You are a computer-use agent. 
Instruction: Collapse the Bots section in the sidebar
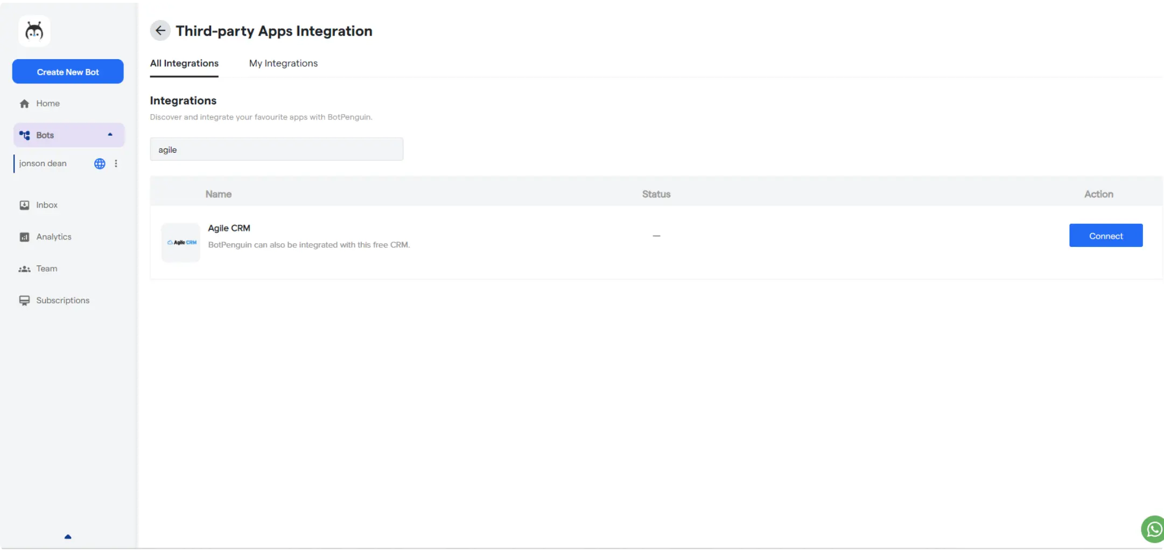pyautogui.click(x=110, y=135)
